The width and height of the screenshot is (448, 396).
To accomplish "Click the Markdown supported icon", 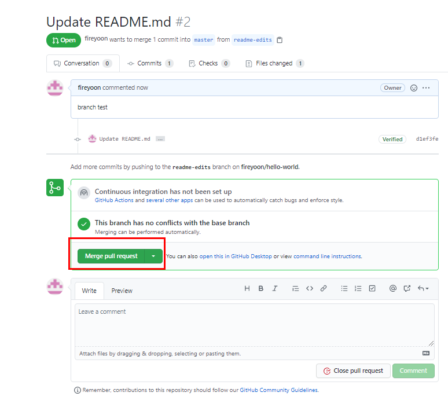I will [425, 353].
